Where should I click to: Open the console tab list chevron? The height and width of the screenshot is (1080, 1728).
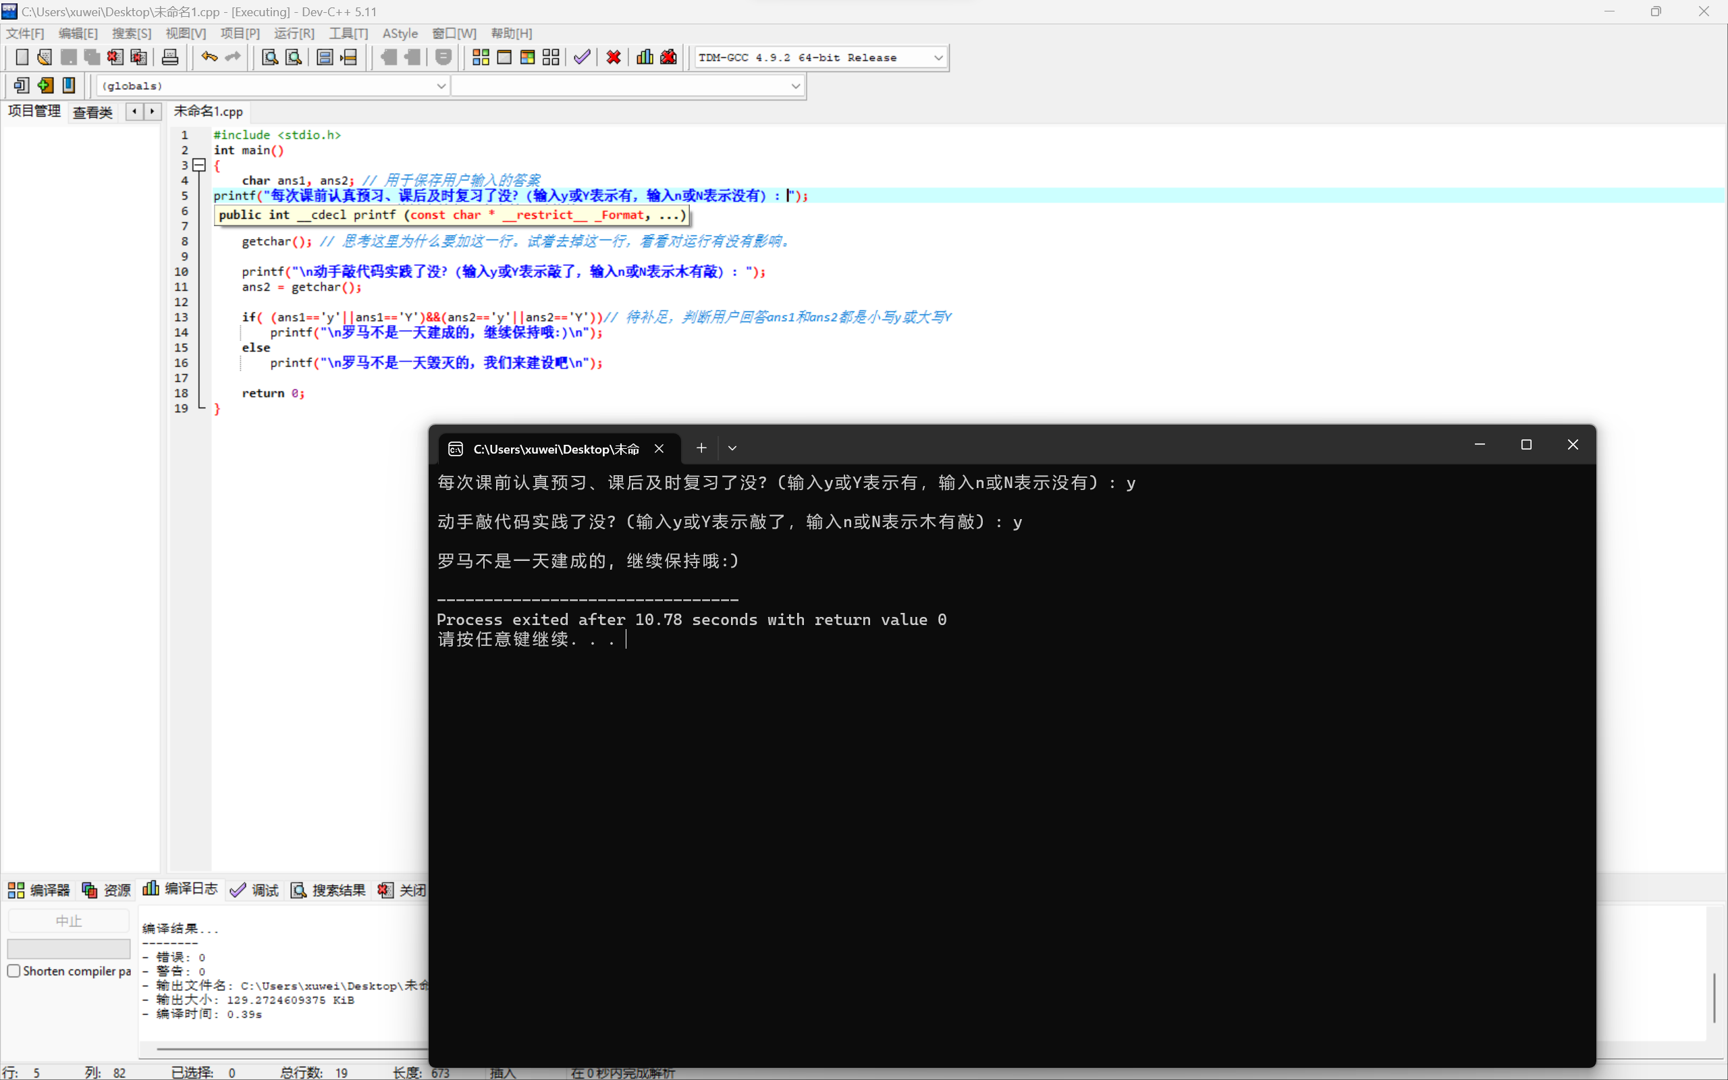[732, 449]
